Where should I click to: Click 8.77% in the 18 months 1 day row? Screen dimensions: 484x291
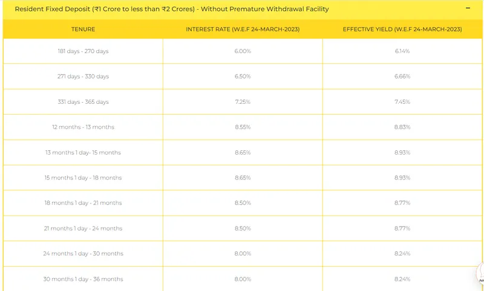point(402,203)
